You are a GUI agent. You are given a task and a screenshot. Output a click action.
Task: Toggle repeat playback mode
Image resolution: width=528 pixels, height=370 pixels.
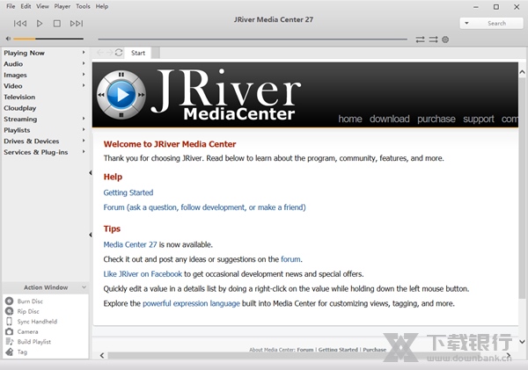tap(421, 40)
